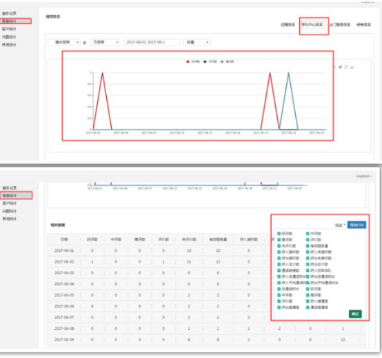382x358 pixels.
Task: Confirm the filter with the green 确定 button
Action: pyautogui.click(x=355, y=314)
